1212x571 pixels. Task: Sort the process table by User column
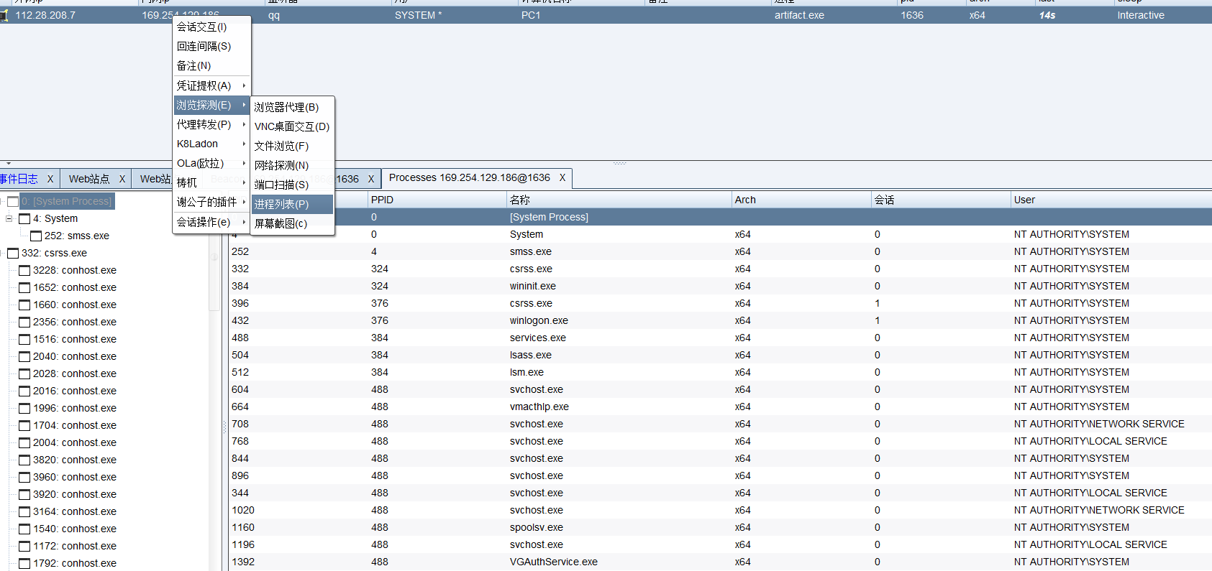(x=1111, y=200)
